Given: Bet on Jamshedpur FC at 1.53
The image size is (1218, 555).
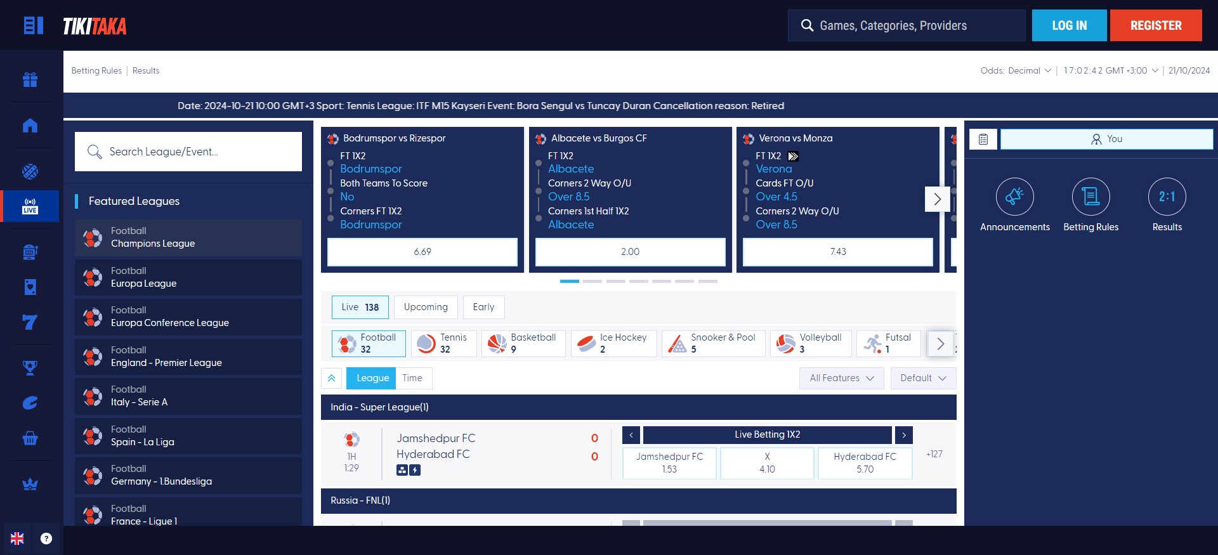Looking at the screenshot, I should click(x=669, y=463).
